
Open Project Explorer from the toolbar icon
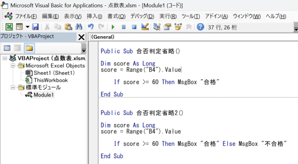[157, 27]
